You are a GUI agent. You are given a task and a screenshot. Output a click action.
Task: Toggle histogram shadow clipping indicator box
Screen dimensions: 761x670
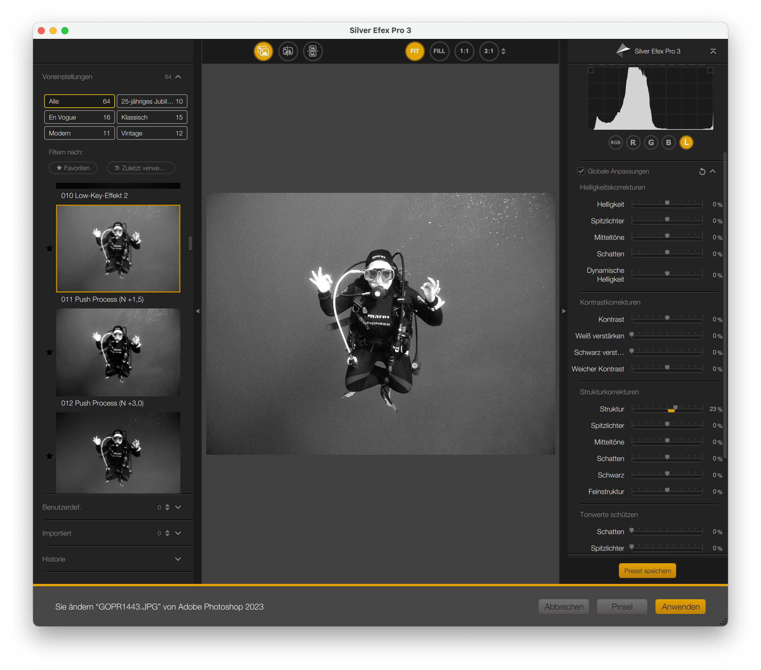(590, 70)
